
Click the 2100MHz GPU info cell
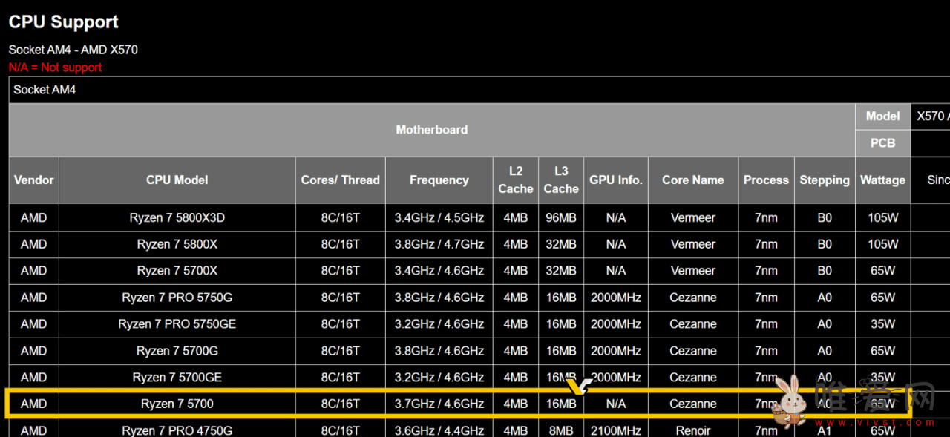(x=616, y=429)
